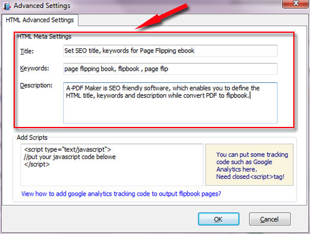This screenshot has height=234, width=310.
Task: Click the tracking code hint note
Action: (x=249, y=165)
